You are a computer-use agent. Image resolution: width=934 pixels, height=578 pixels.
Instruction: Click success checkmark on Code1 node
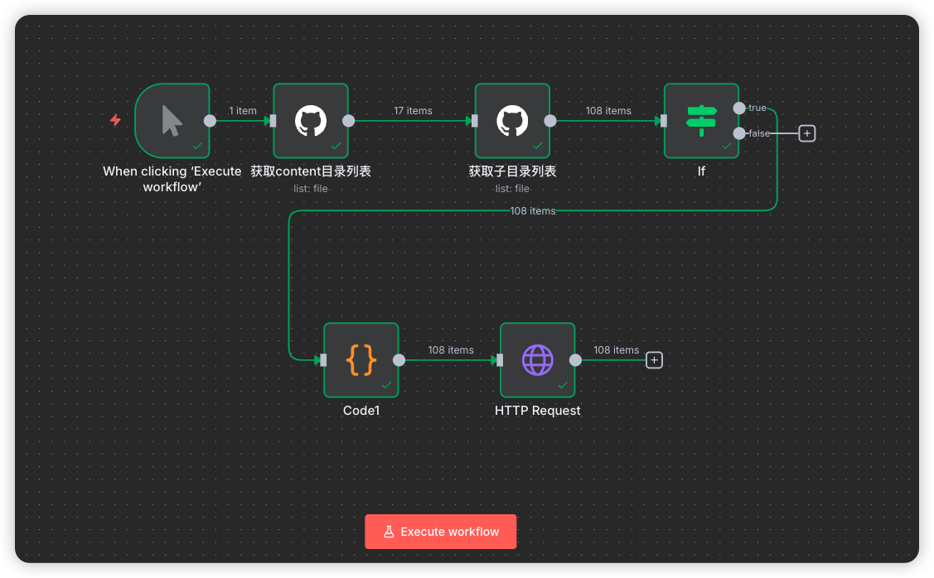tap(386, 385)
